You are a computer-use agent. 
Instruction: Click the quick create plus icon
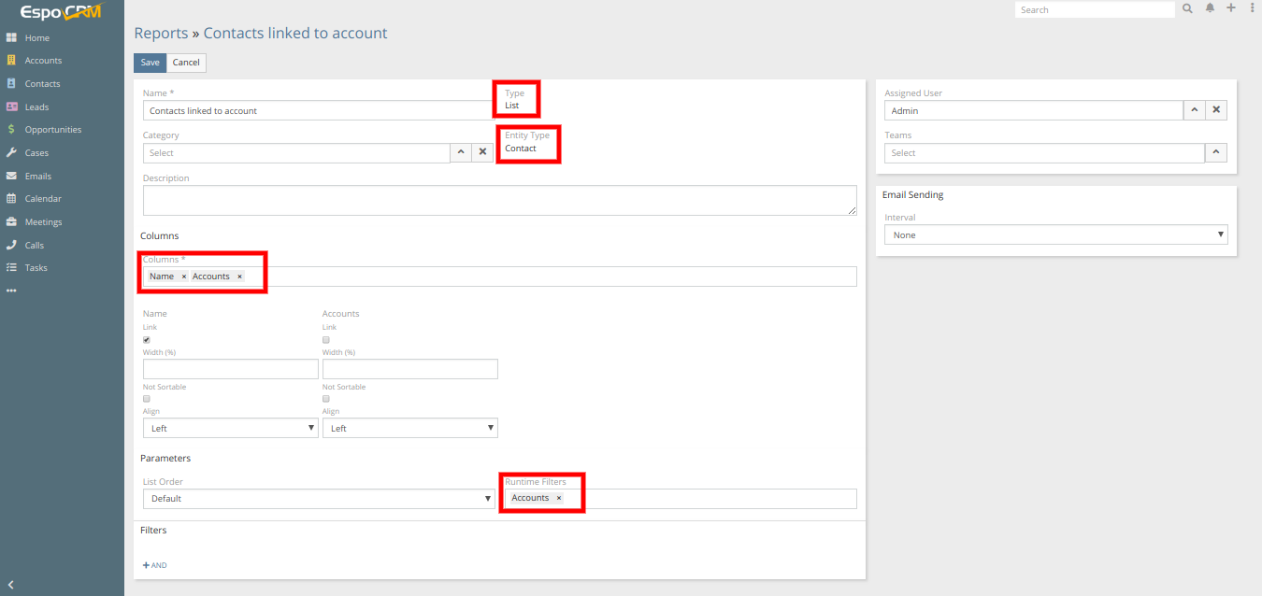pyautogui.click(x=1231, y=8)
